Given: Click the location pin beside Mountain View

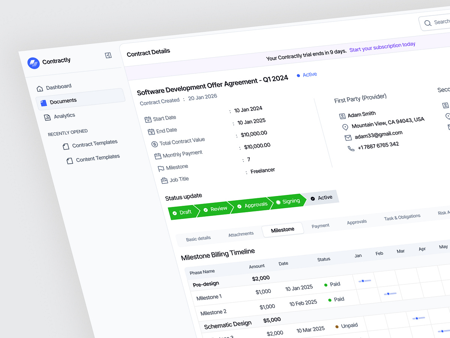Looking at the screenshot, I should pos(345,127).
